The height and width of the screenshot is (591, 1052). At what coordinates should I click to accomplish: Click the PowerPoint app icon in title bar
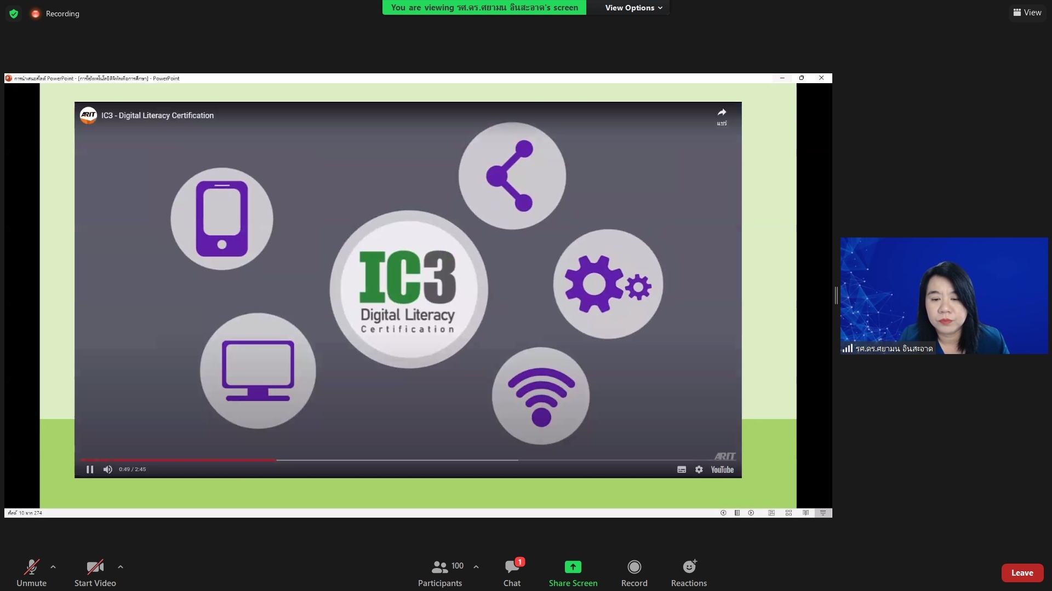point(9,78)
